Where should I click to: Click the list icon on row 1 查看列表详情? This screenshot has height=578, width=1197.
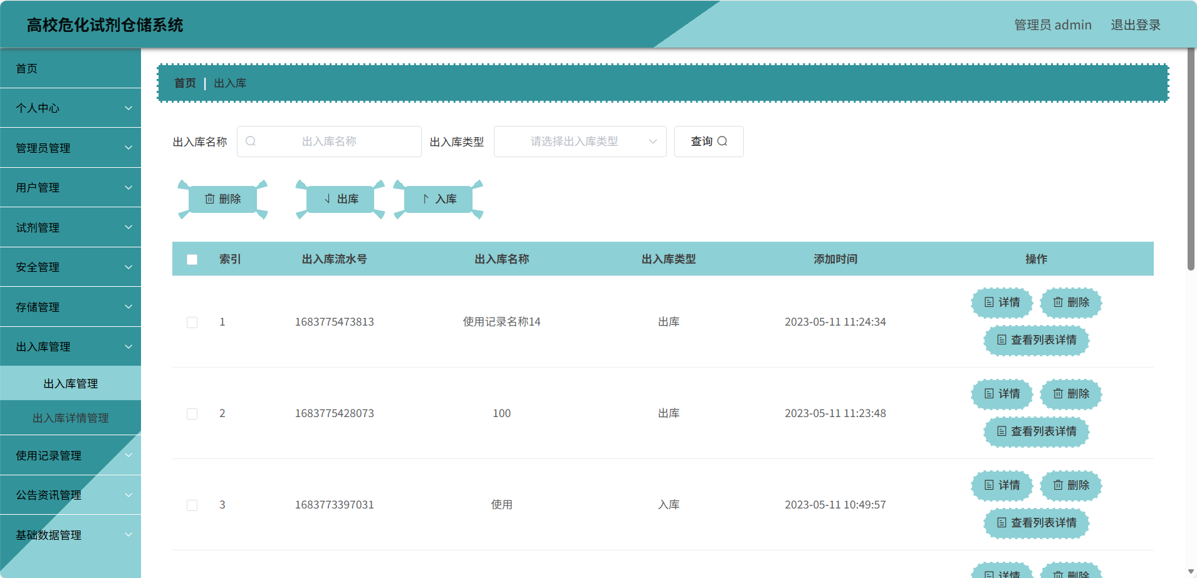click(1001, 340)
